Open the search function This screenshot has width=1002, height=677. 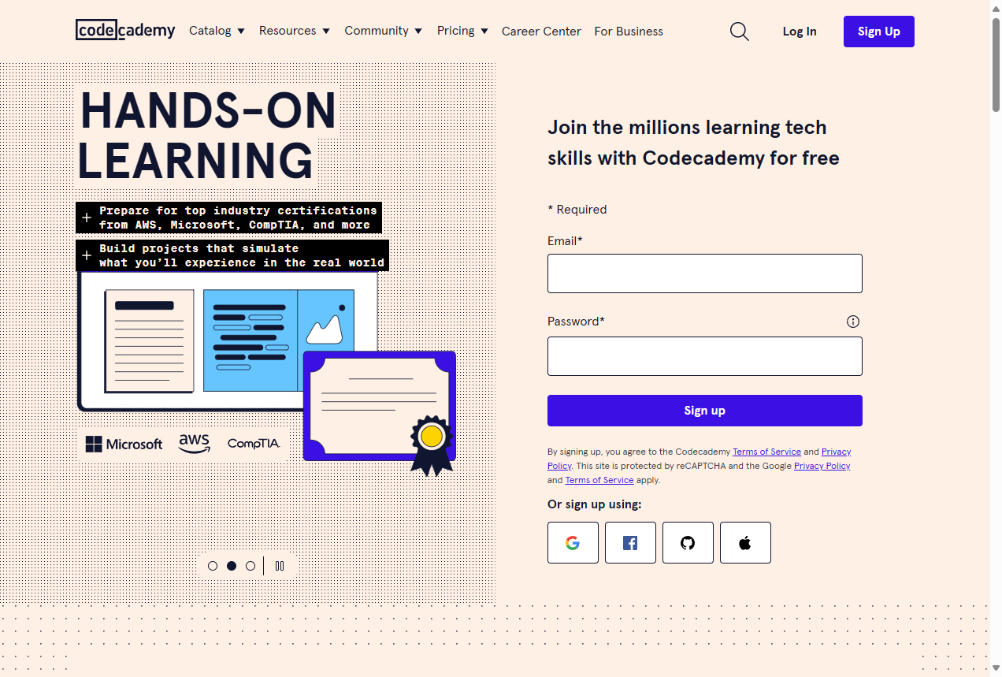(739, 31)
